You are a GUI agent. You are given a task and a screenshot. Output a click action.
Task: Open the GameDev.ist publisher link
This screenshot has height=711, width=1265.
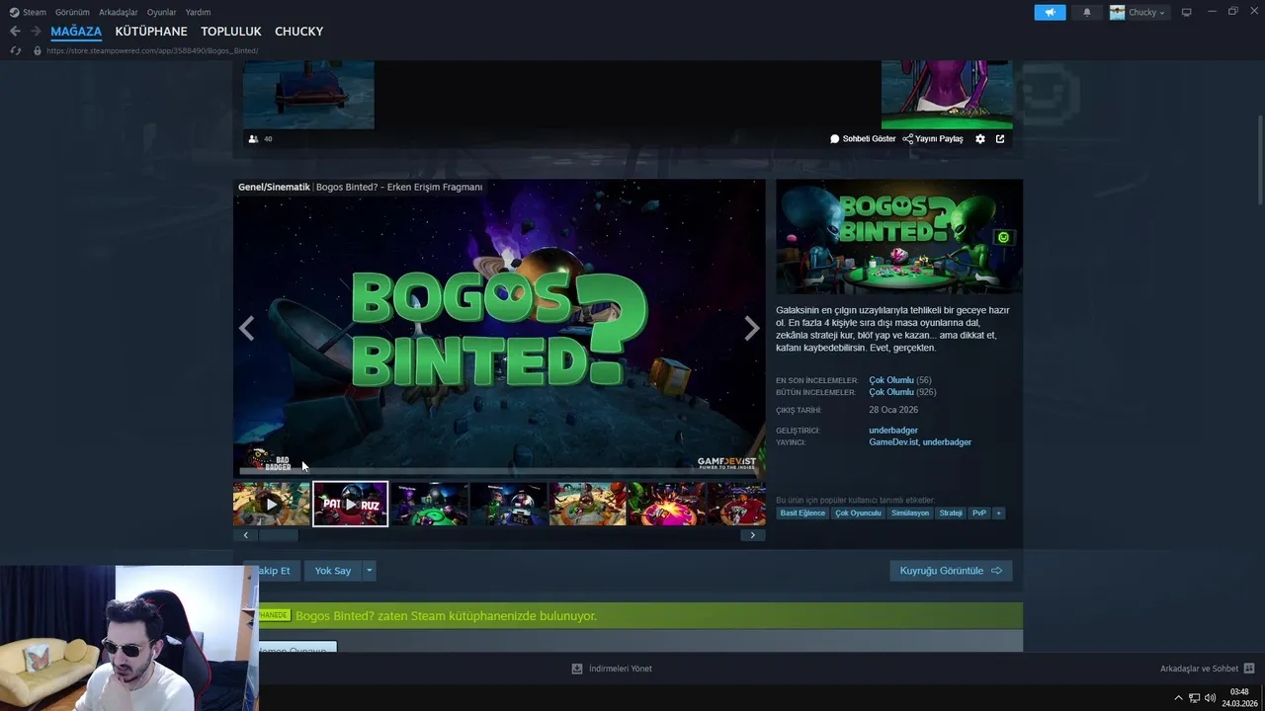pos(894,442)
